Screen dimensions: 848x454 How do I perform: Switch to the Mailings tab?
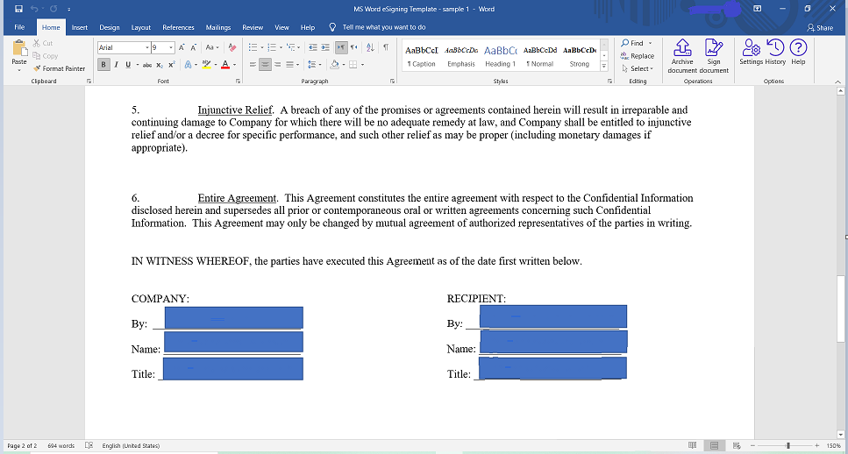217,27
